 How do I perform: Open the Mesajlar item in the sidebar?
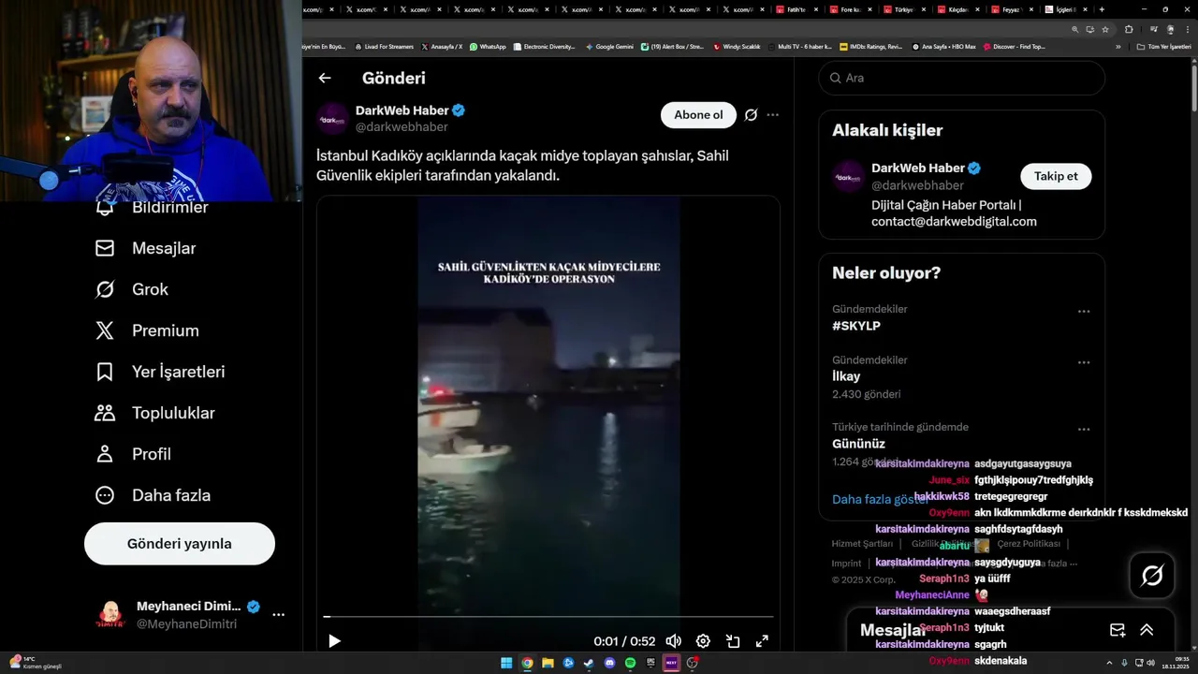(x=145, y=248)
